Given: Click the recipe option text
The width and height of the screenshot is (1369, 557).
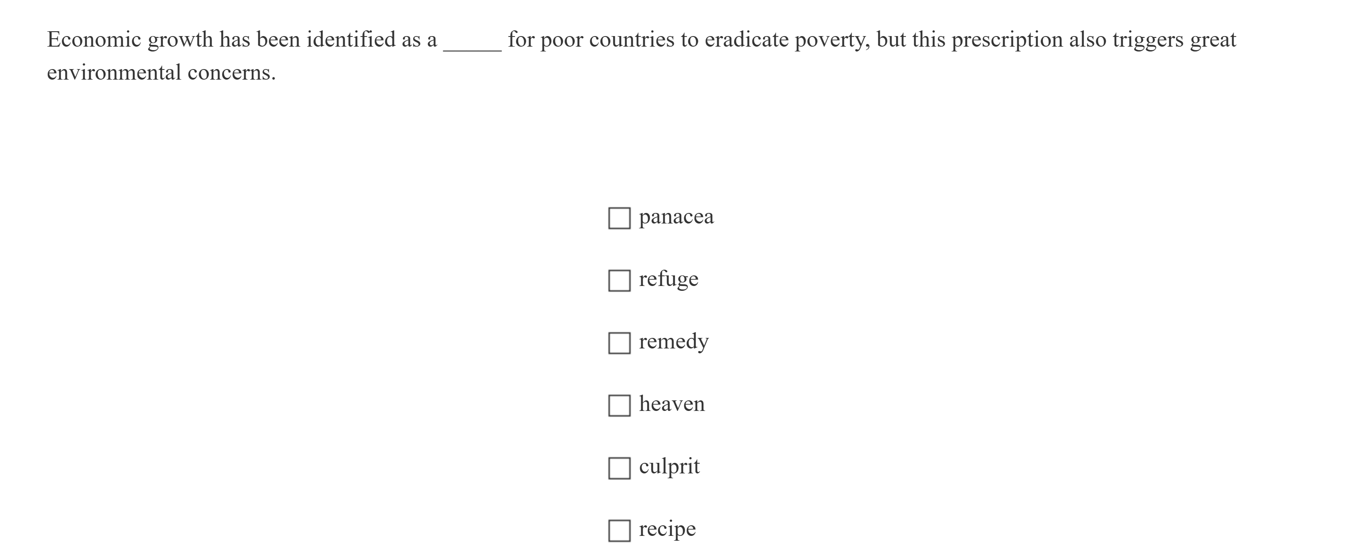Looking at the screenshot, I should coord(667,529).
